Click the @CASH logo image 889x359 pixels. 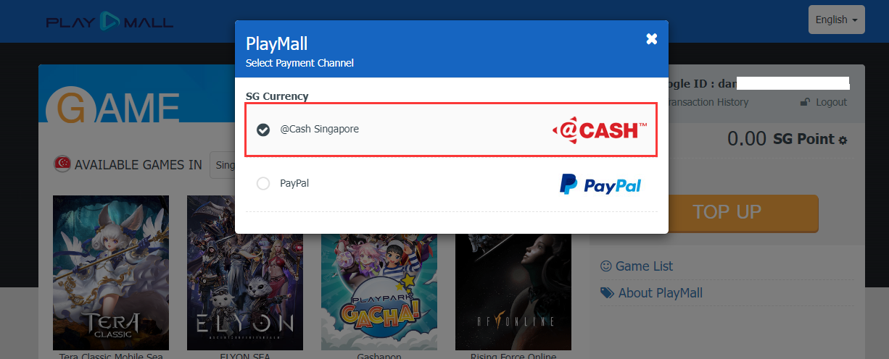(x=599, y=130)
